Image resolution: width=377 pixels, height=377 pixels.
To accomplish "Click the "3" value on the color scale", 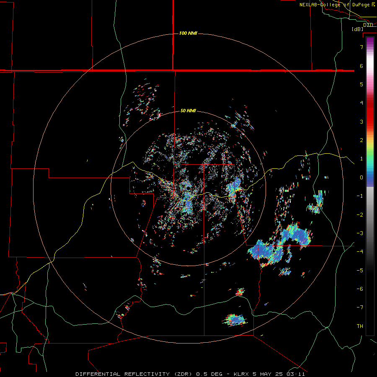I will [362, 121].
